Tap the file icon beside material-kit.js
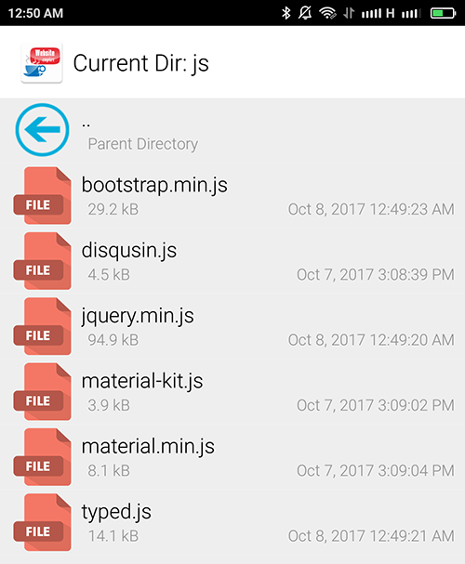The image size is (465, 564). coord(42,391)
